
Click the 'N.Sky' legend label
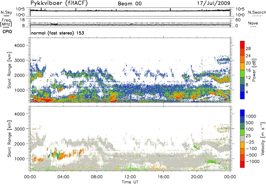tap(6, 12)
